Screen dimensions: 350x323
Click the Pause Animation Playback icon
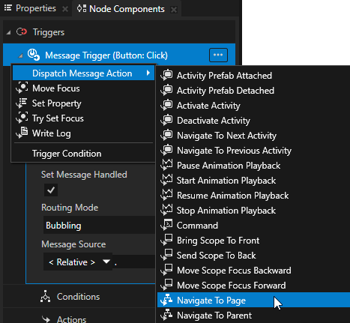pos(166,165)
